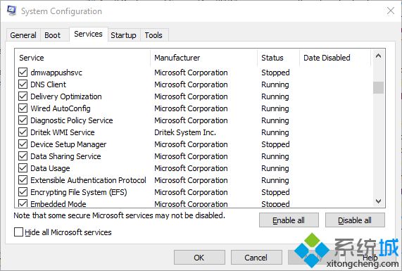Open the Tools tab
402x271 pixels.
click(153, 35)
